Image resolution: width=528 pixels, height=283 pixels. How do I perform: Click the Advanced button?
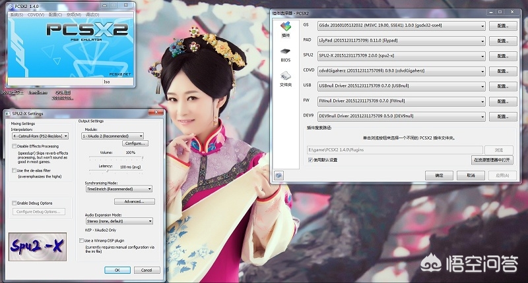pyautogui.click(x=135, y=201)
